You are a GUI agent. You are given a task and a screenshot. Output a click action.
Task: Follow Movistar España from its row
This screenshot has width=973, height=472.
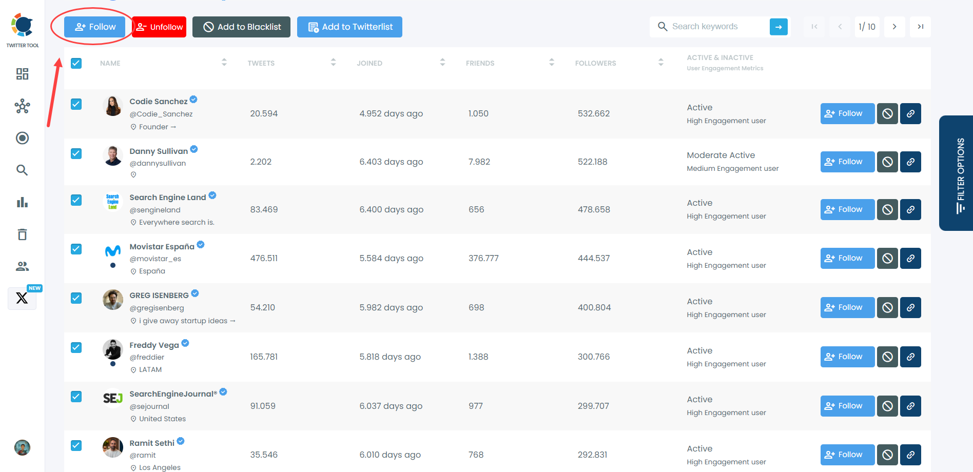847,258
